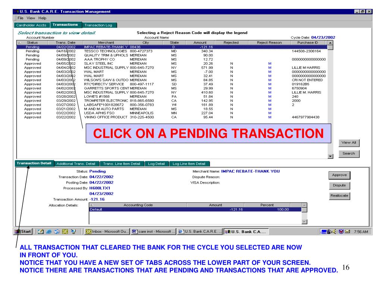Click the Dispute button

click(339, 185)
